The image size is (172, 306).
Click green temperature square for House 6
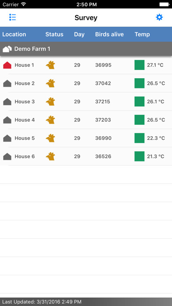click(140, 157)
